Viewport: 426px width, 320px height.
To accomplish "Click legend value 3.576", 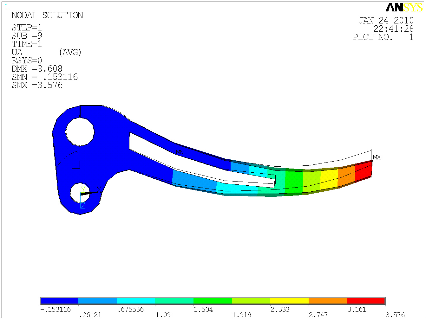I will coord(395,315).
